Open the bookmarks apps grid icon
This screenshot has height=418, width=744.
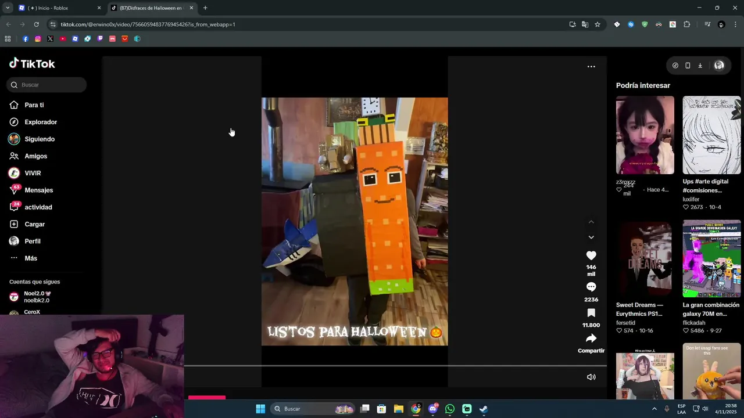click(x=8, y=39)
